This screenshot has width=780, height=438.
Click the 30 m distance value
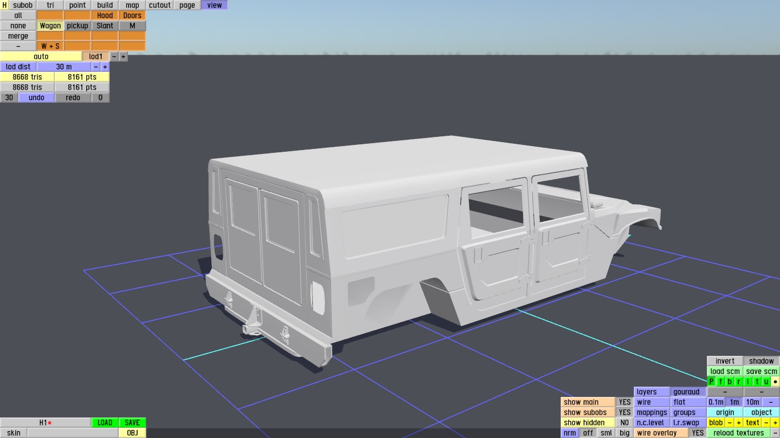(x=64, y=67)
